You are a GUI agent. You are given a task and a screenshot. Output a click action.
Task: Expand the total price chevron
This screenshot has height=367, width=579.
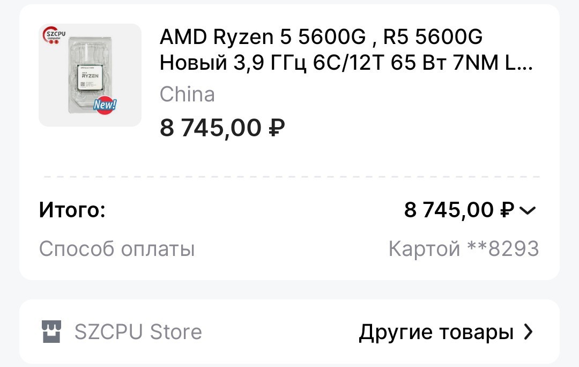528,210
